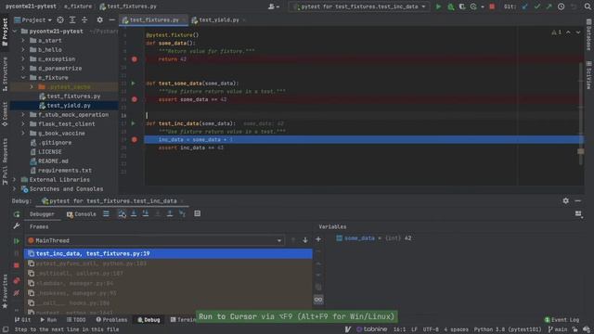Image resolution: width=594 pixels, height=334 pixels.
Task: Commit changes using Git checkmark icon
Action: coord(536,6)
